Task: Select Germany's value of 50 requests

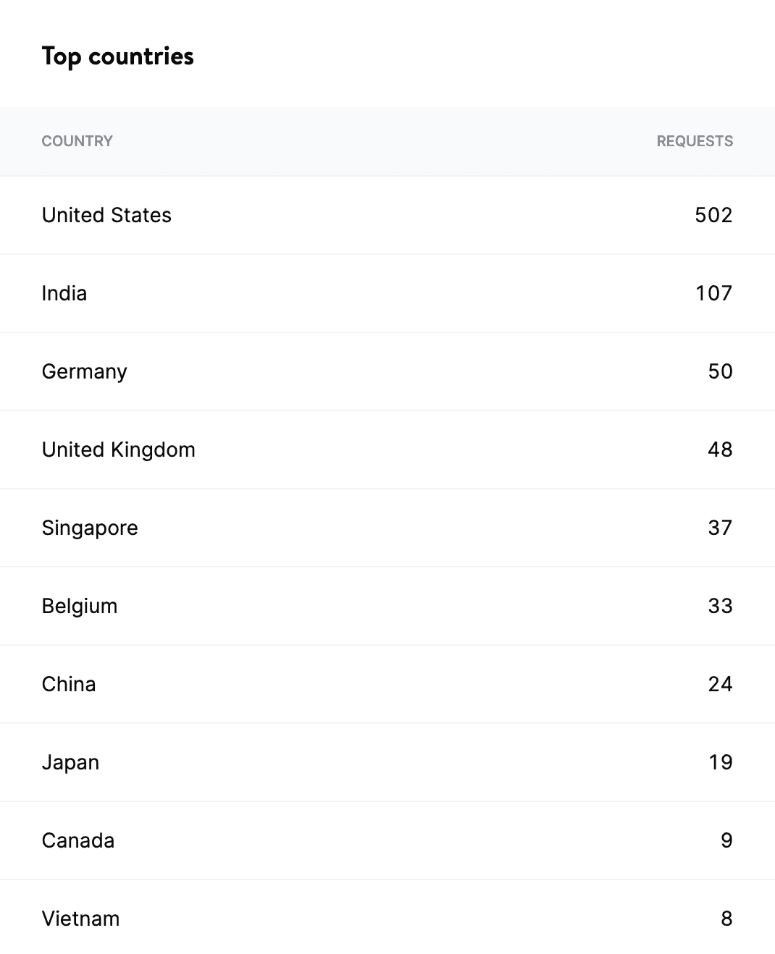Action: pyautogui.click(x=721, y=371)
